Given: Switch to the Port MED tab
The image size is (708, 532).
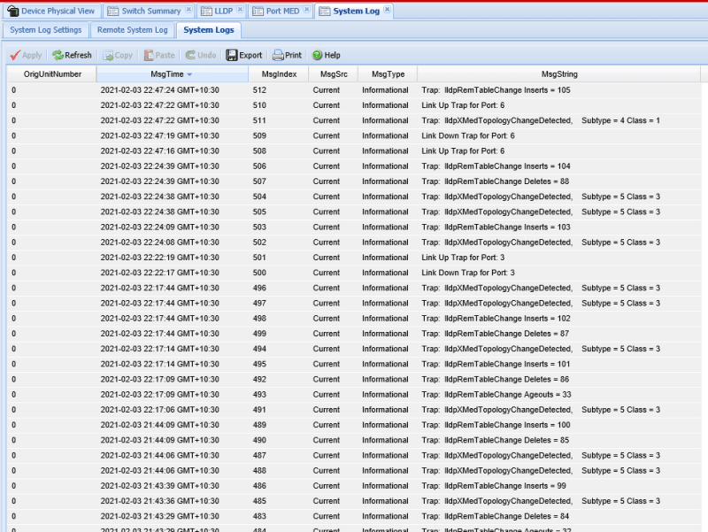Looking at the screenshot, I should [x=282, y=11].
